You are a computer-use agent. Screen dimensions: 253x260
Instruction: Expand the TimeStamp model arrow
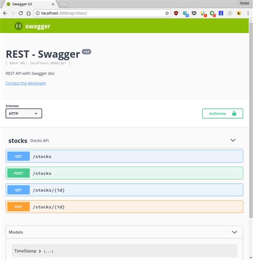(40, 251)
